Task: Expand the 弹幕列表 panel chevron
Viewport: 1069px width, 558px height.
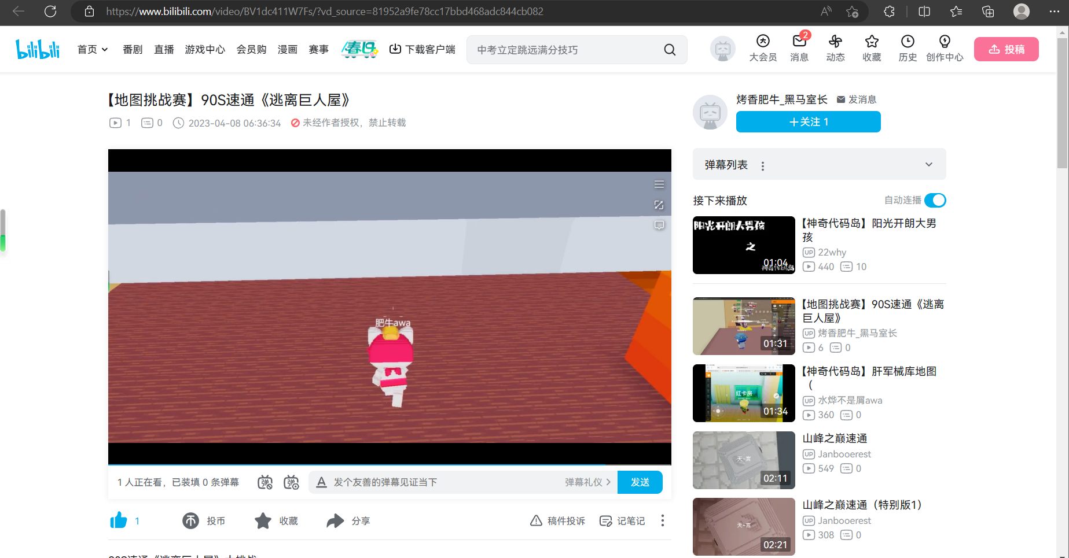Action: [929, 165]
